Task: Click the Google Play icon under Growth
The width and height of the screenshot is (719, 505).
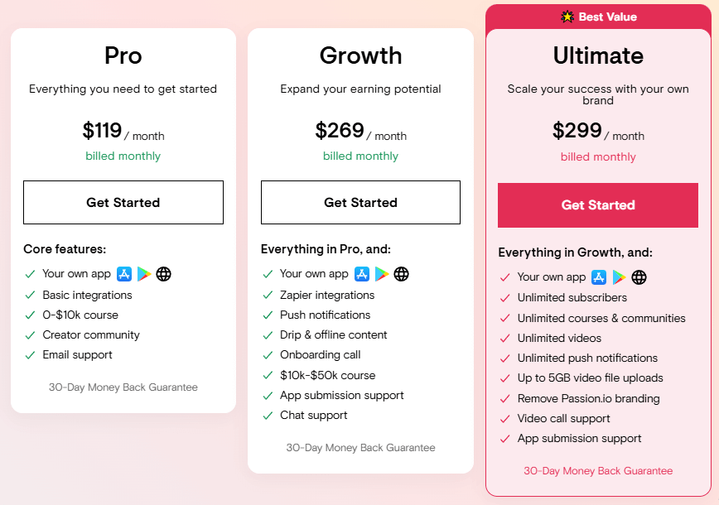Action: click(382, 274)
